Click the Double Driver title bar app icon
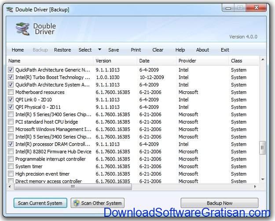Image resolution: width=275 pixels, height=221 pixels. pos(10,10)
